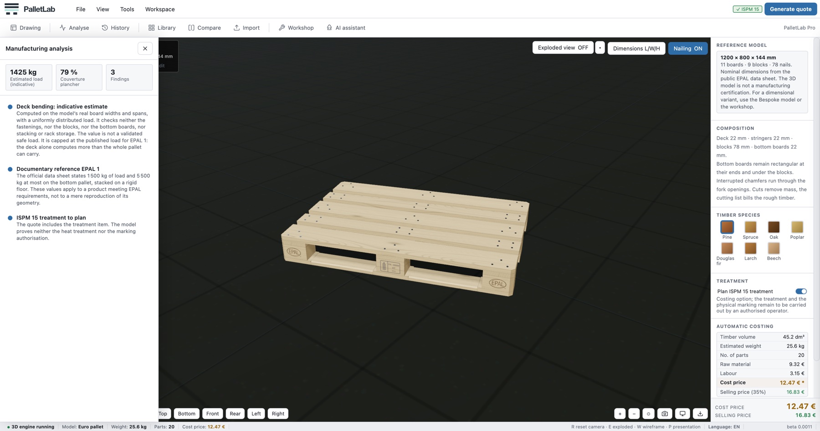Open the Library panel
The image size is (820, 431).
[162, 28]
